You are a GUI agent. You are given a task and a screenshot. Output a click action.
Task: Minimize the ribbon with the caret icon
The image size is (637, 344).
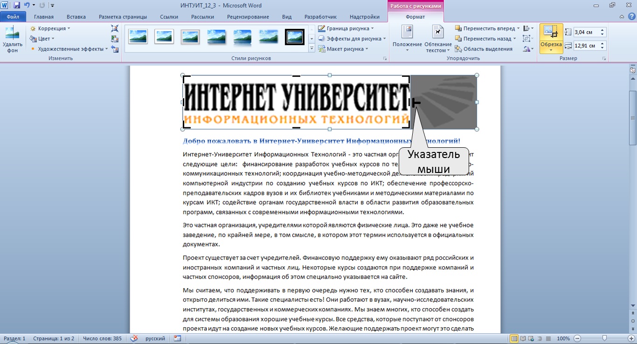[622, 17]
